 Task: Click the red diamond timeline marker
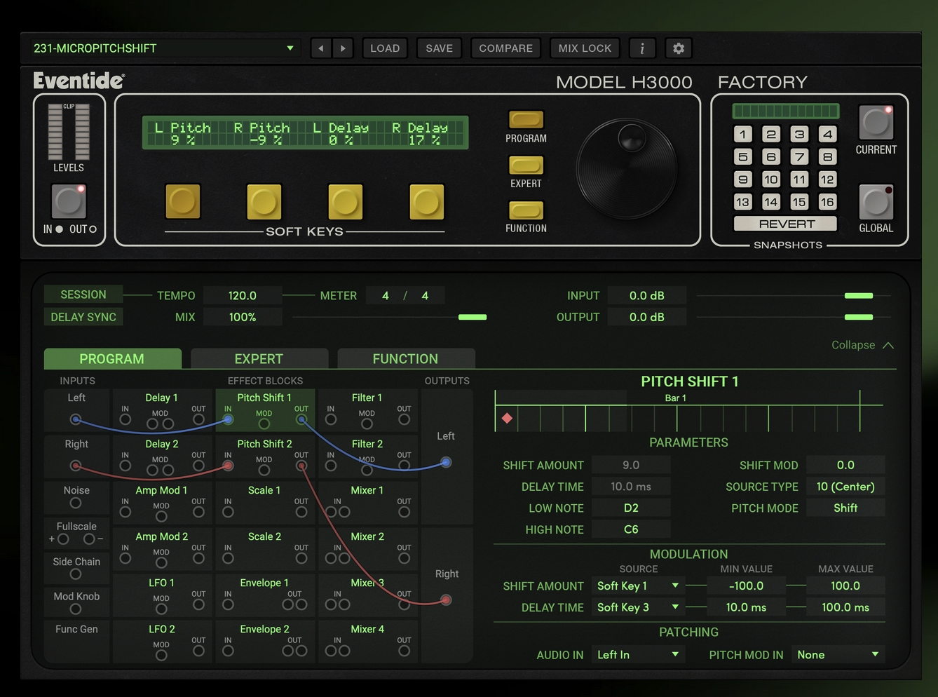(x=507, y=418)
